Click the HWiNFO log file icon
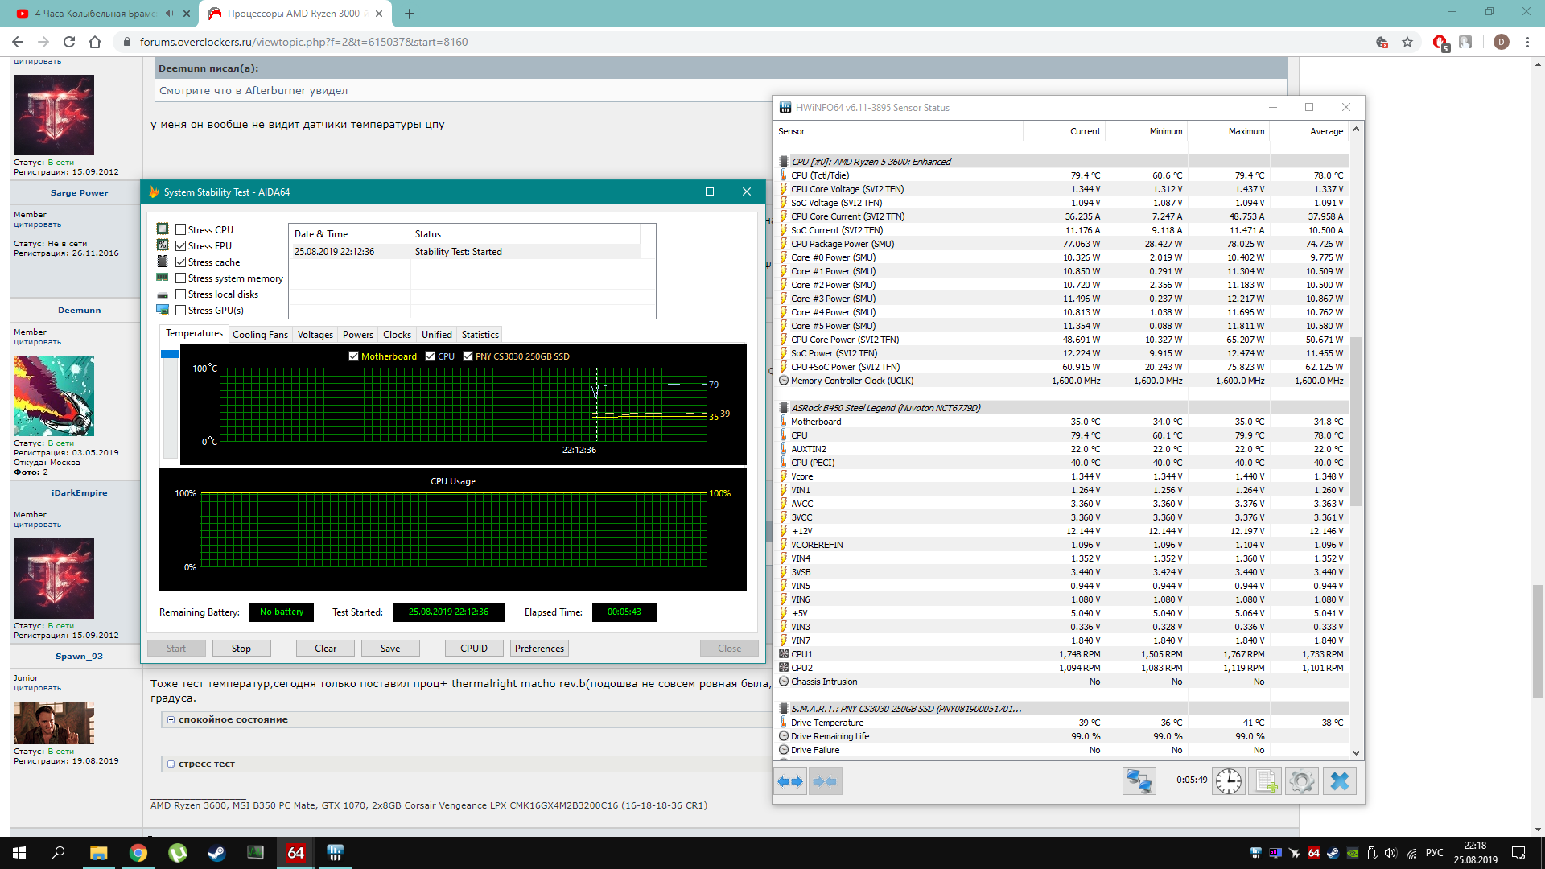 point(1265,781)
